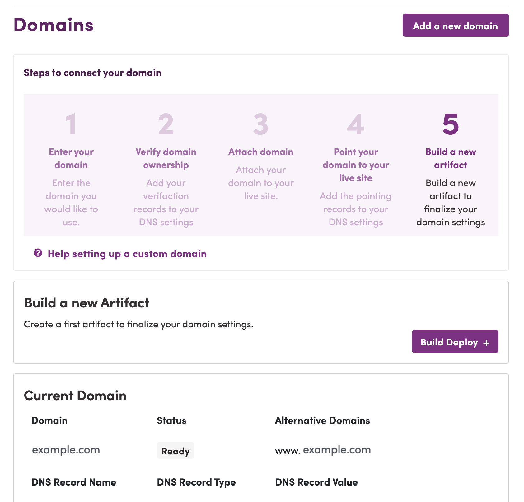The height and width of the screenshot is (502, 524).
Task: Click the DNS Record Value column header
Action: coord(316,482)
